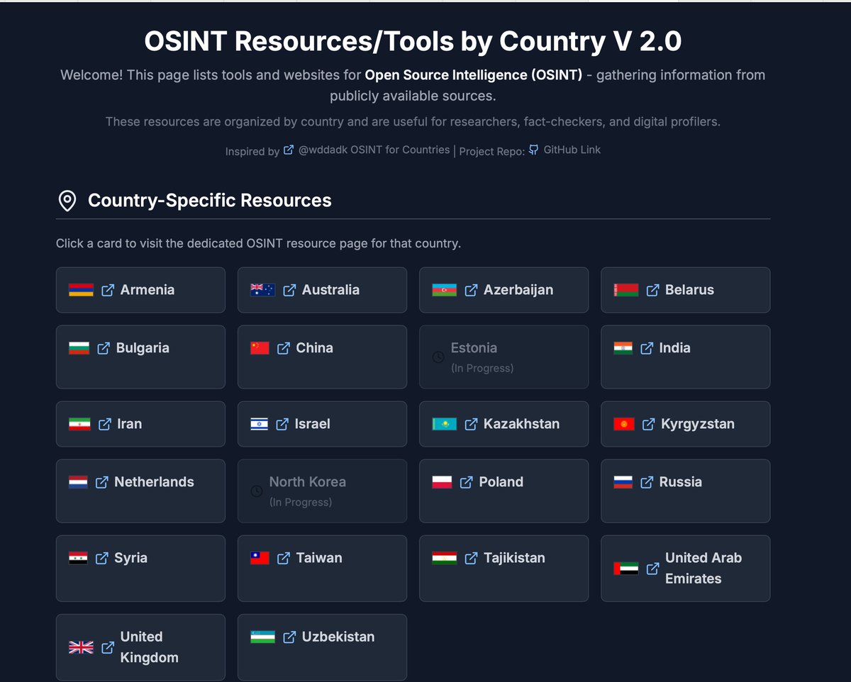Open the Poland country link
Viewport: 851px width, 682px height.
point(504,491)
